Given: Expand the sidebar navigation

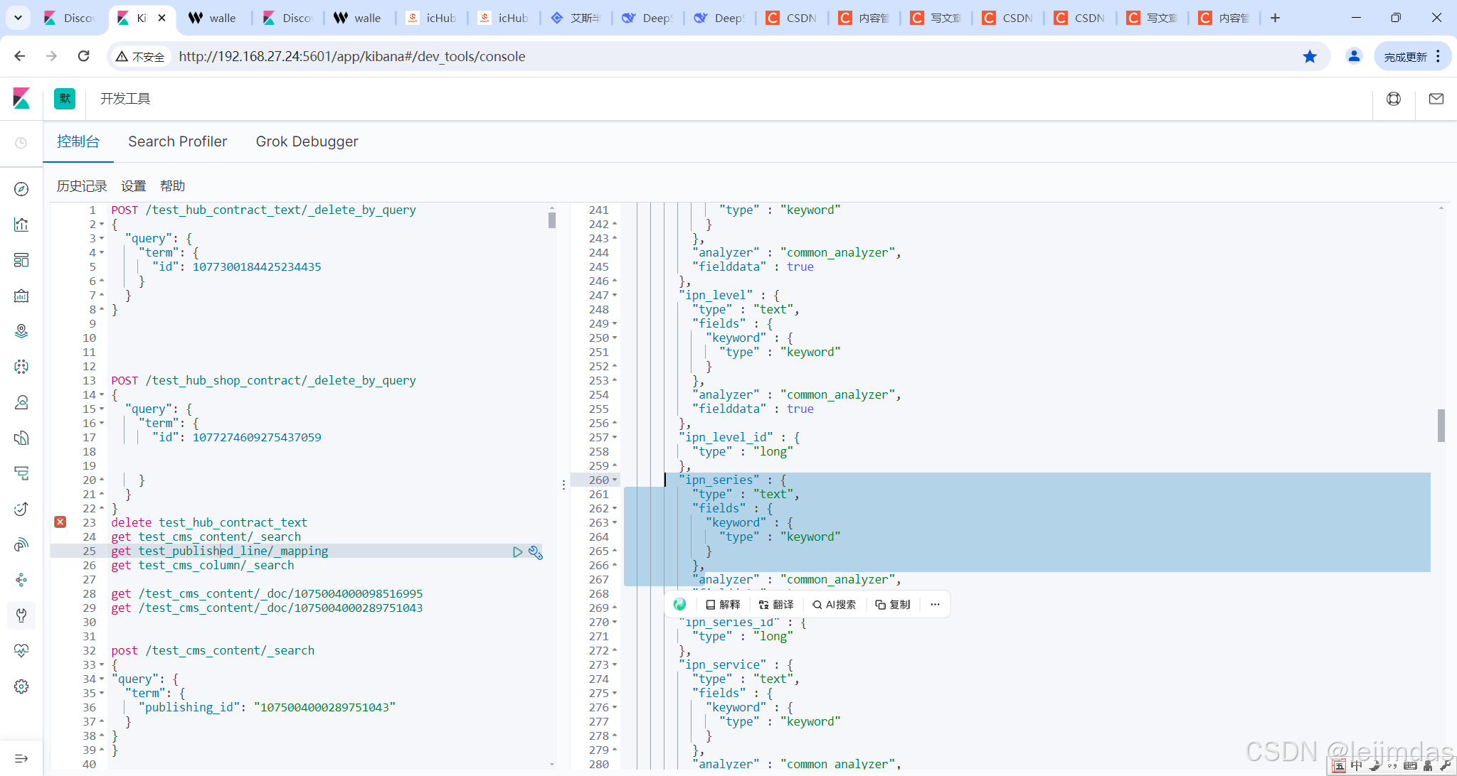Looking at the screenshot, I should tap(21, 758).
